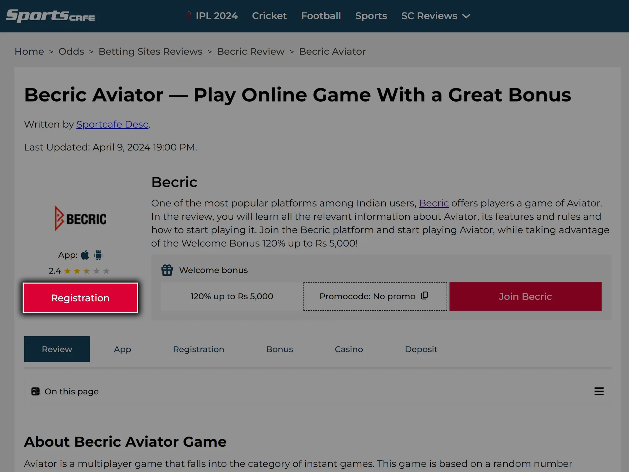Select the Bonus tab

(279, 349)
